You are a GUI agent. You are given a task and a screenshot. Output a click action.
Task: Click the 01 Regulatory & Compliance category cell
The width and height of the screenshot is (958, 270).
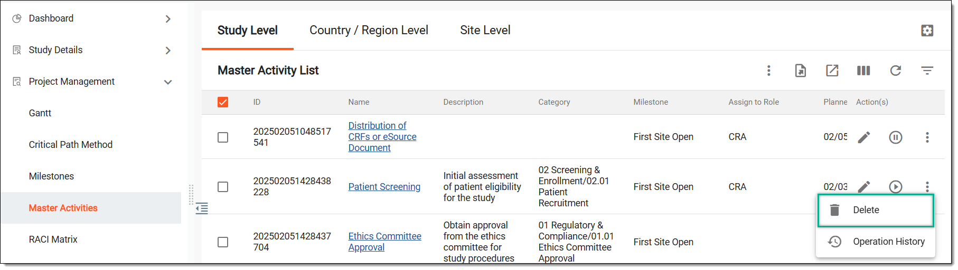[x=576, y=242]
